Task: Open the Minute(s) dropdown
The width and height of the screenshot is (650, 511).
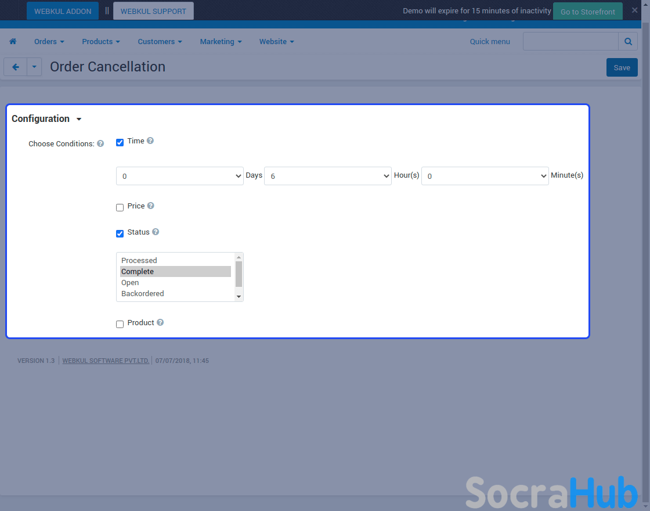Action: [485, 176]
